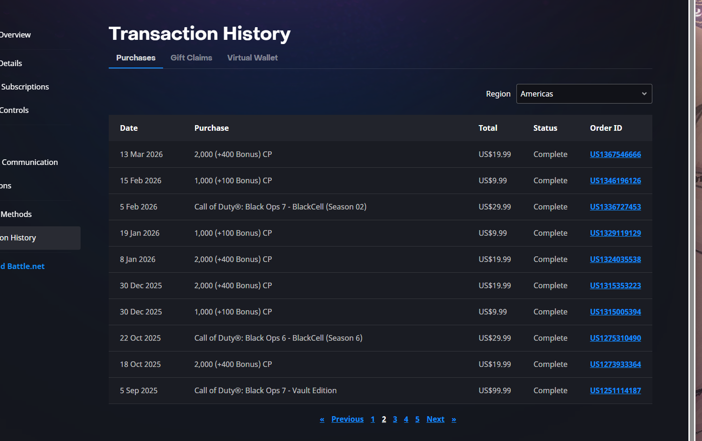This screenshot has width=702, height=441.
Task: Click Black Ops 7 BlackCell Season 02 purchase
Action: [x=280, y=207]
